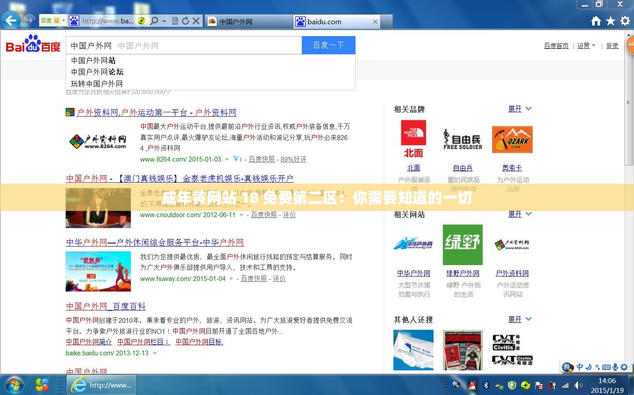Select suggestion 中国户外网论坛
The image size is (634, 395).
point(210,72)
